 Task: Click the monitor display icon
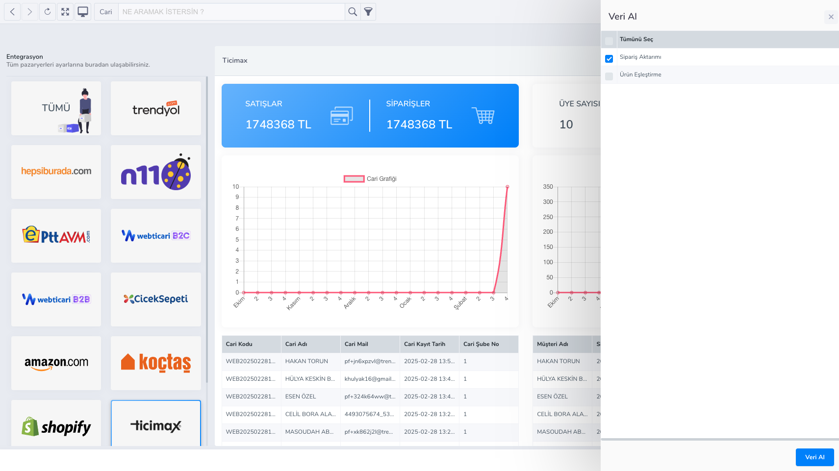[x=83, y=12]
